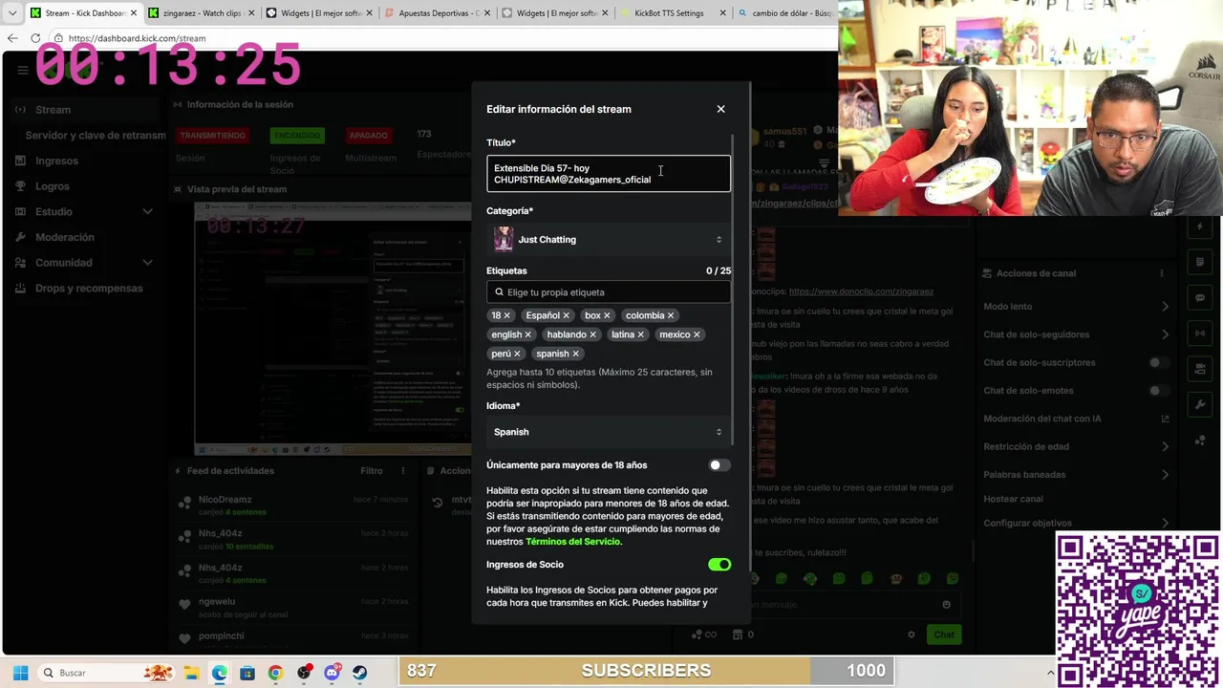Open Discord from the taskbar
1223x688 pixels.
pos(332,673)
